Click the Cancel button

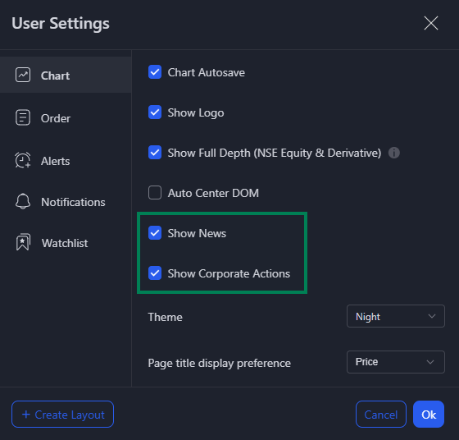(381, 415)
